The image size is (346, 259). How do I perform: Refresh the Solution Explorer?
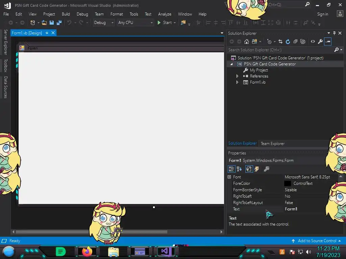point(288,41)
